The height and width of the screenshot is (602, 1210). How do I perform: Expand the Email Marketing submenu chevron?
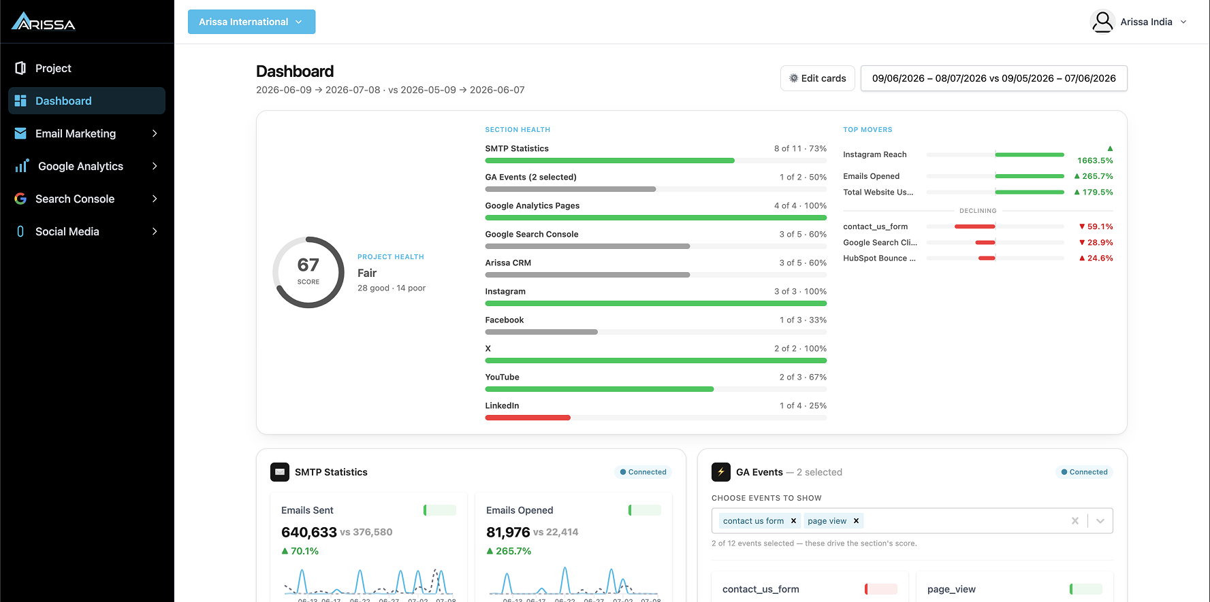tap(155, 133)
